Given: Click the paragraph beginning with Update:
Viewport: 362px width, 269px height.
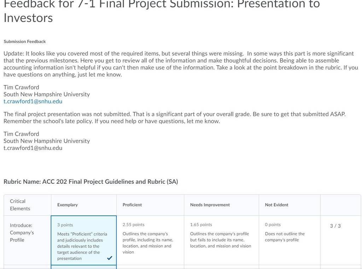Looking at the screenshot, I should tap(181, 64).
